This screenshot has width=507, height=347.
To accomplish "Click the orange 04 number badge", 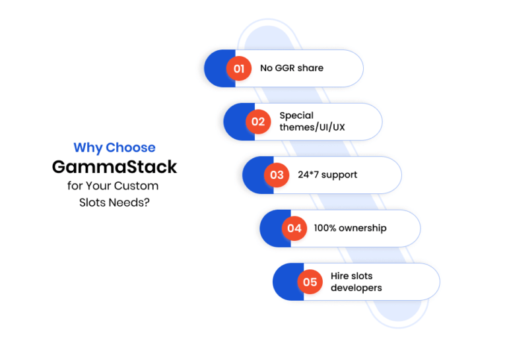I will (294, 228).
